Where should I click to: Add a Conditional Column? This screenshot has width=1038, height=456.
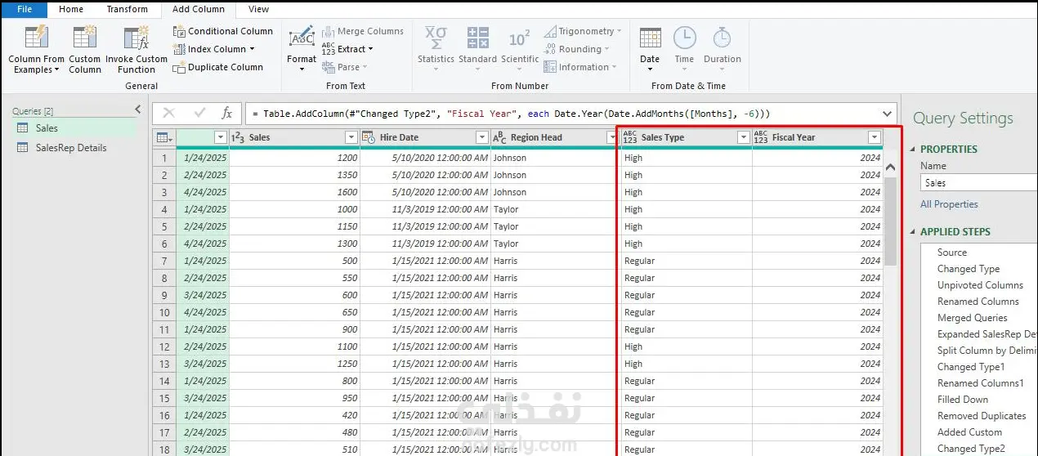[x=223, y=31]
